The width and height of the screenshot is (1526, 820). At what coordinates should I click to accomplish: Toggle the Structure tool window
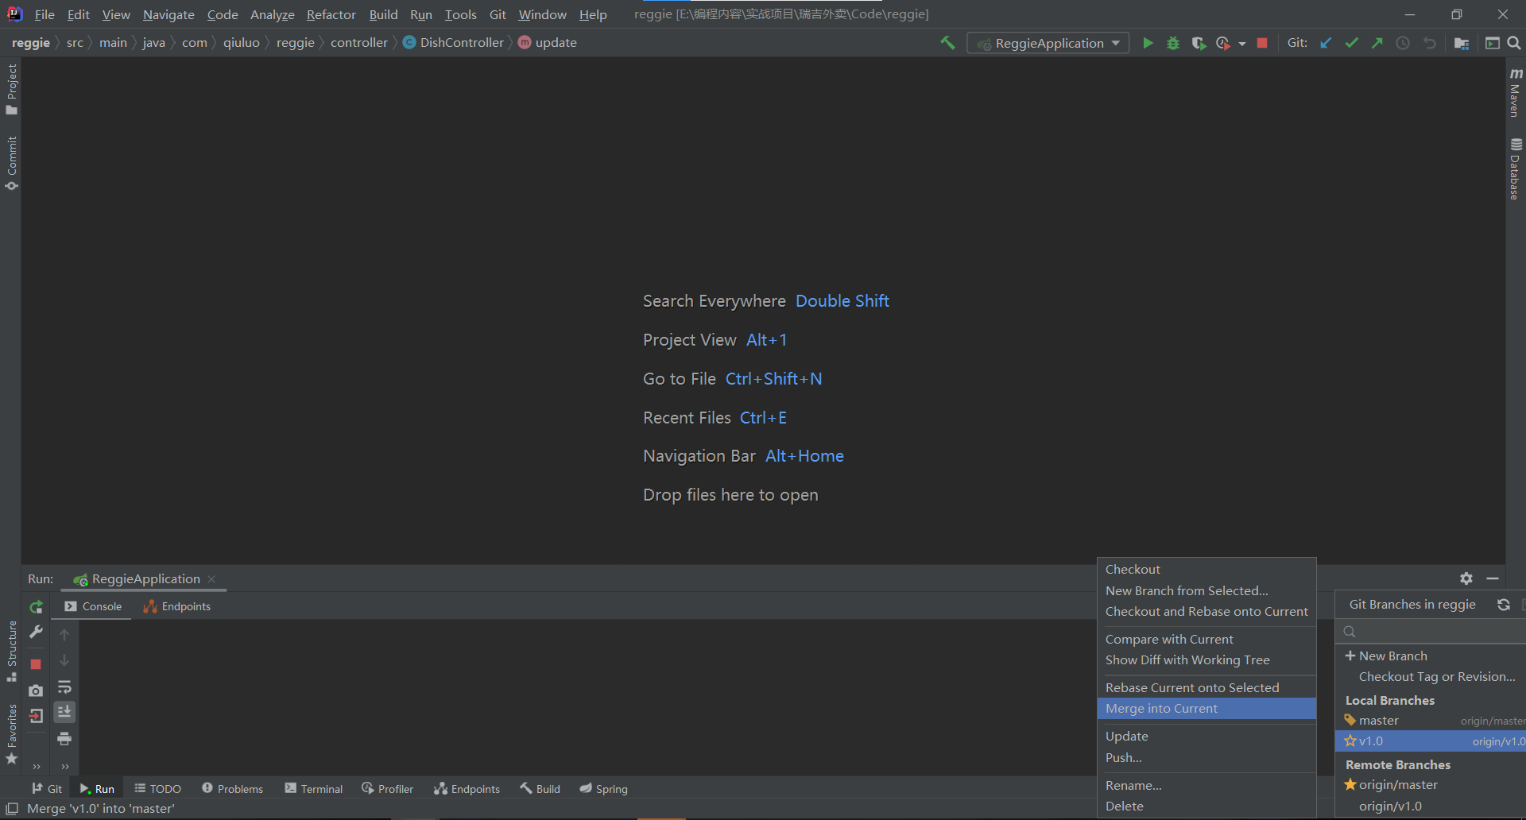pos(11,651)
